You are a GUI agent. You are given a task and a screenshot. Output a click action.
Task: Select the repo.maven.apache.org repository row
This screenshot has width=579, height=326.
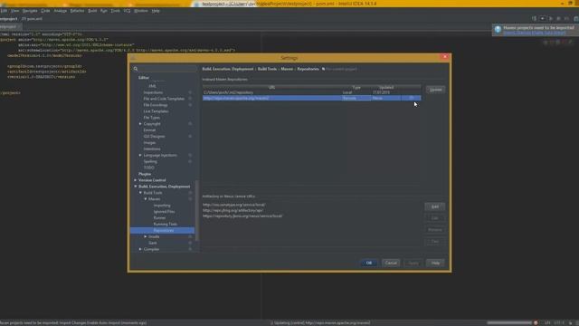coord(311,98)
